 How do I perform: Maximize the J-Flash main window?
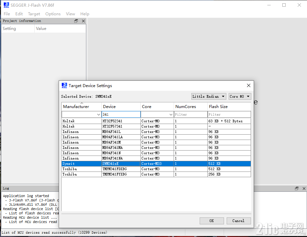click(284, 5)
